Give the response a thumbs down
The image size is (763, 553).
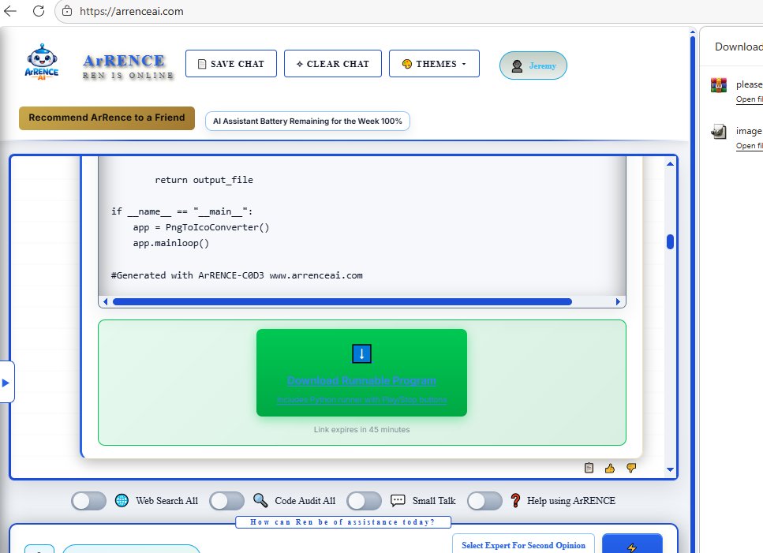click(x=631, y=468)
